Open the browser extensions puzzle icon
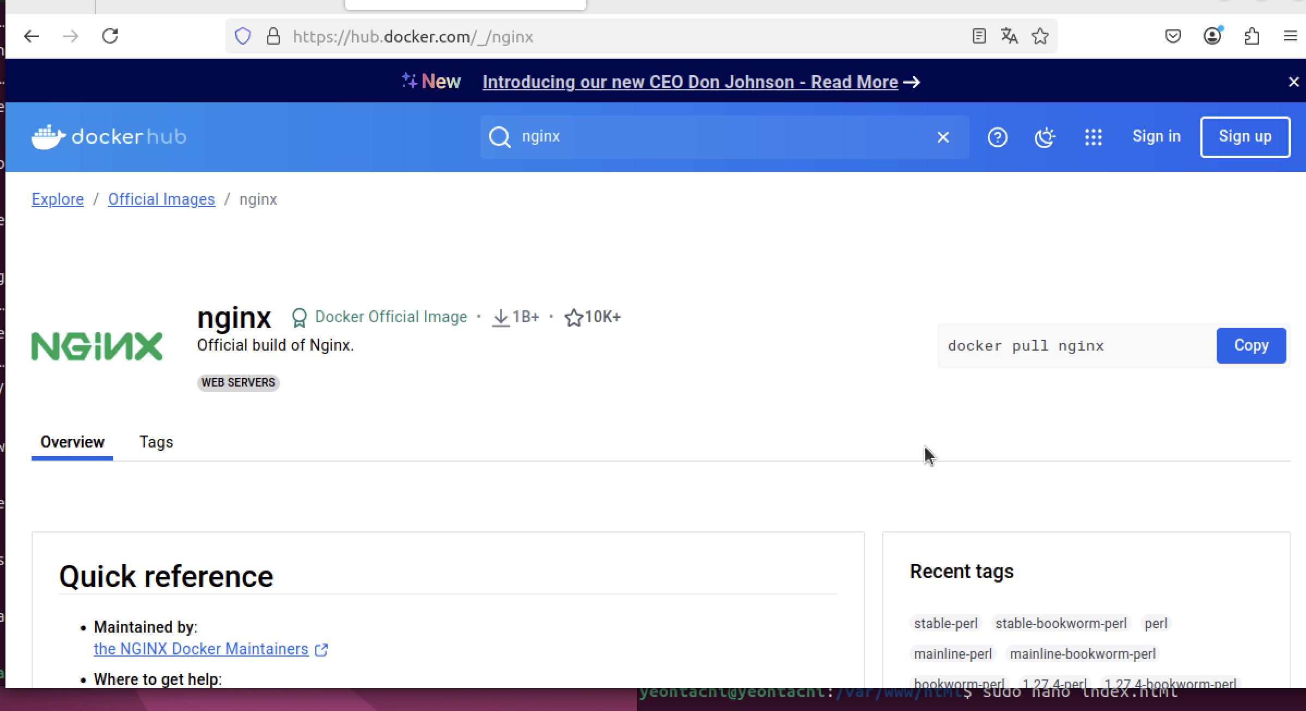The width and height of the screenshot is (1306, 711). (1252, 36)
